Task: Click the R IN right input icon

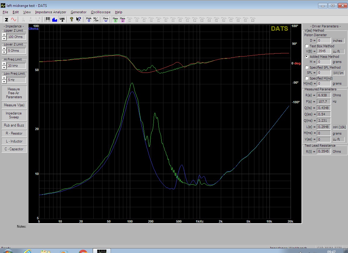Action: click(x=31, y=20)
